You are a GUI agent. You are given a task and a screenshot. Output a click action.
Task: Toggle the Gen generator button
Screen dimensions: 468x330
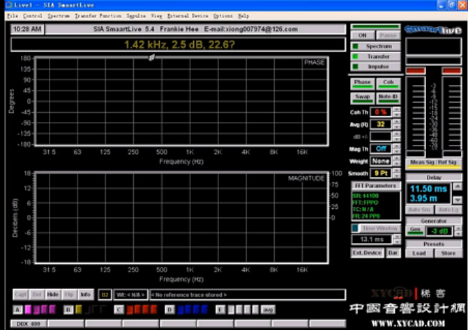pos(415,230)
